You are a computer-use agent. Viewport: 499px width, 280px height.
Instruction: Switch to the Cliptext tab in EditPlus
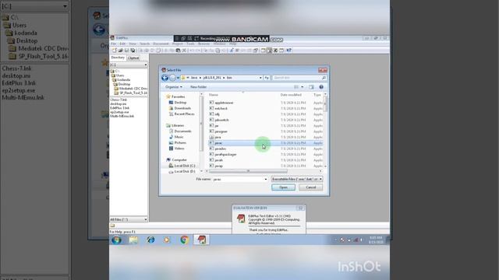tap(133, 58)
